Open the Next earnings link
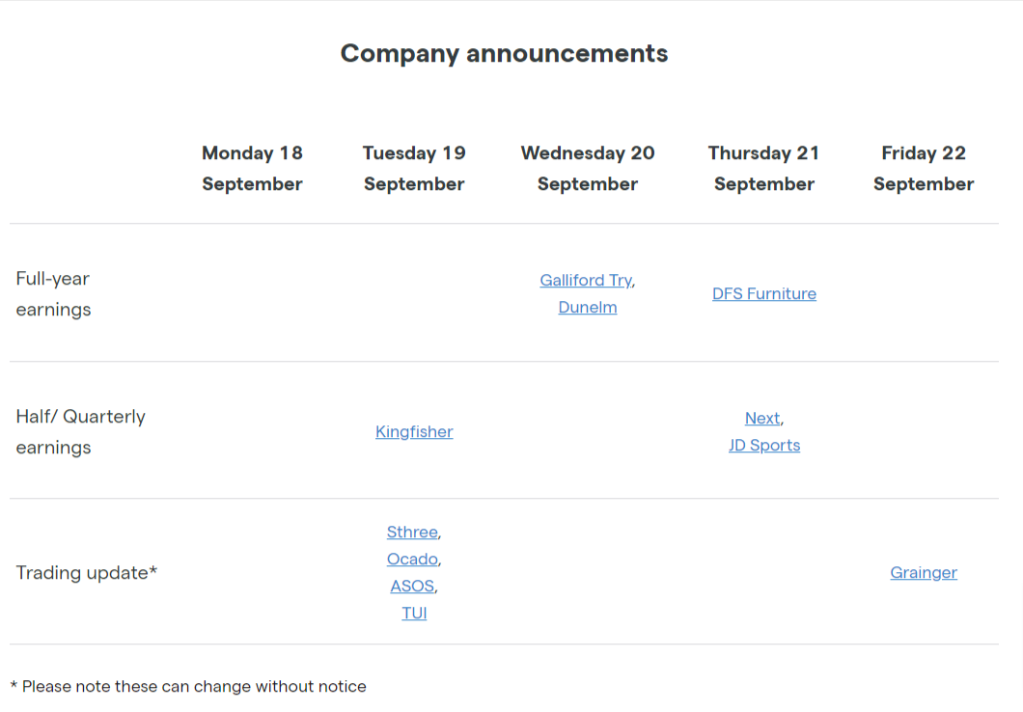Screen dimensions: 1023x712 (x=762, y=418)
